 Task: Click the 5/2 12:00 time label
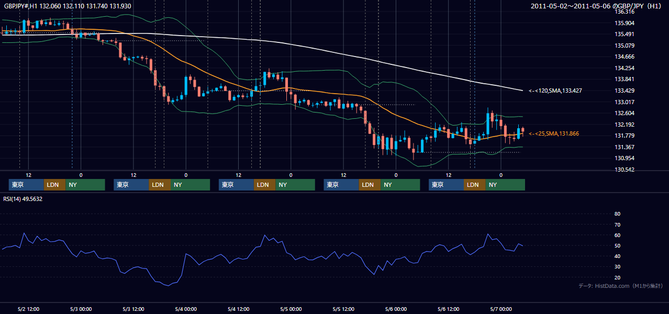[28, 309]
